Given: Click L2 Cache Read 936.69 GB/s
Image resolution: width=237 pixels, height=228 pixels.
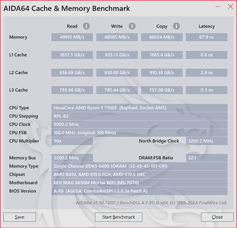Looking at the screenshot, I should (x=72, y=73).
